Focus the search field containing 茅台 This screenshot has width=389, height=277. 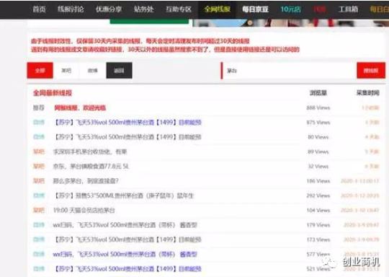(x=289, y=71)
